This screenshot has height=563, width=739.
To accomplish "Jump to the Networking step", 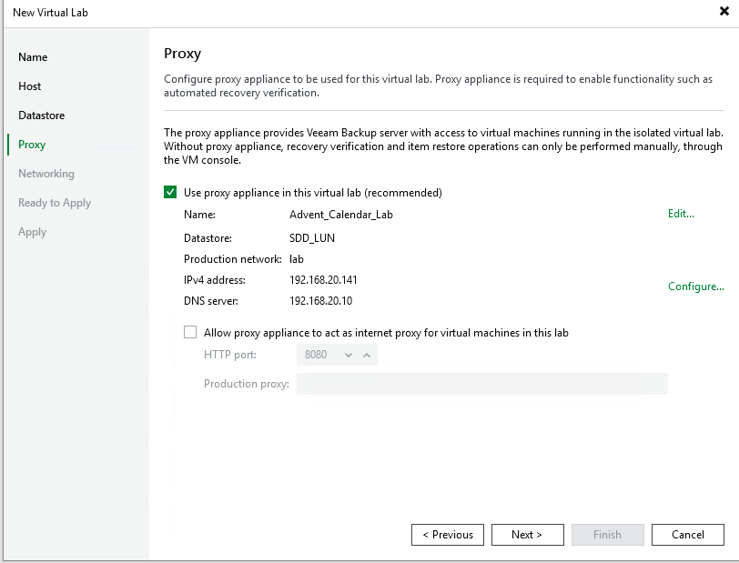I will tap(46, 174).
